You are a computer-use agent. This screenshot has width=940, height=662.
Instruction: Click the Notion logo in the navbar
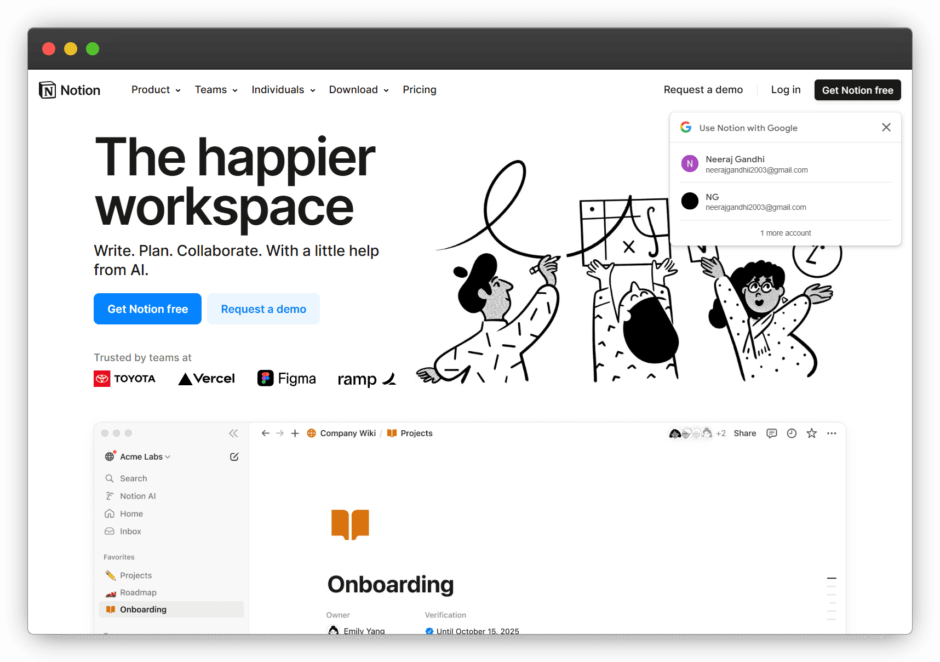(x=70, y=90)
